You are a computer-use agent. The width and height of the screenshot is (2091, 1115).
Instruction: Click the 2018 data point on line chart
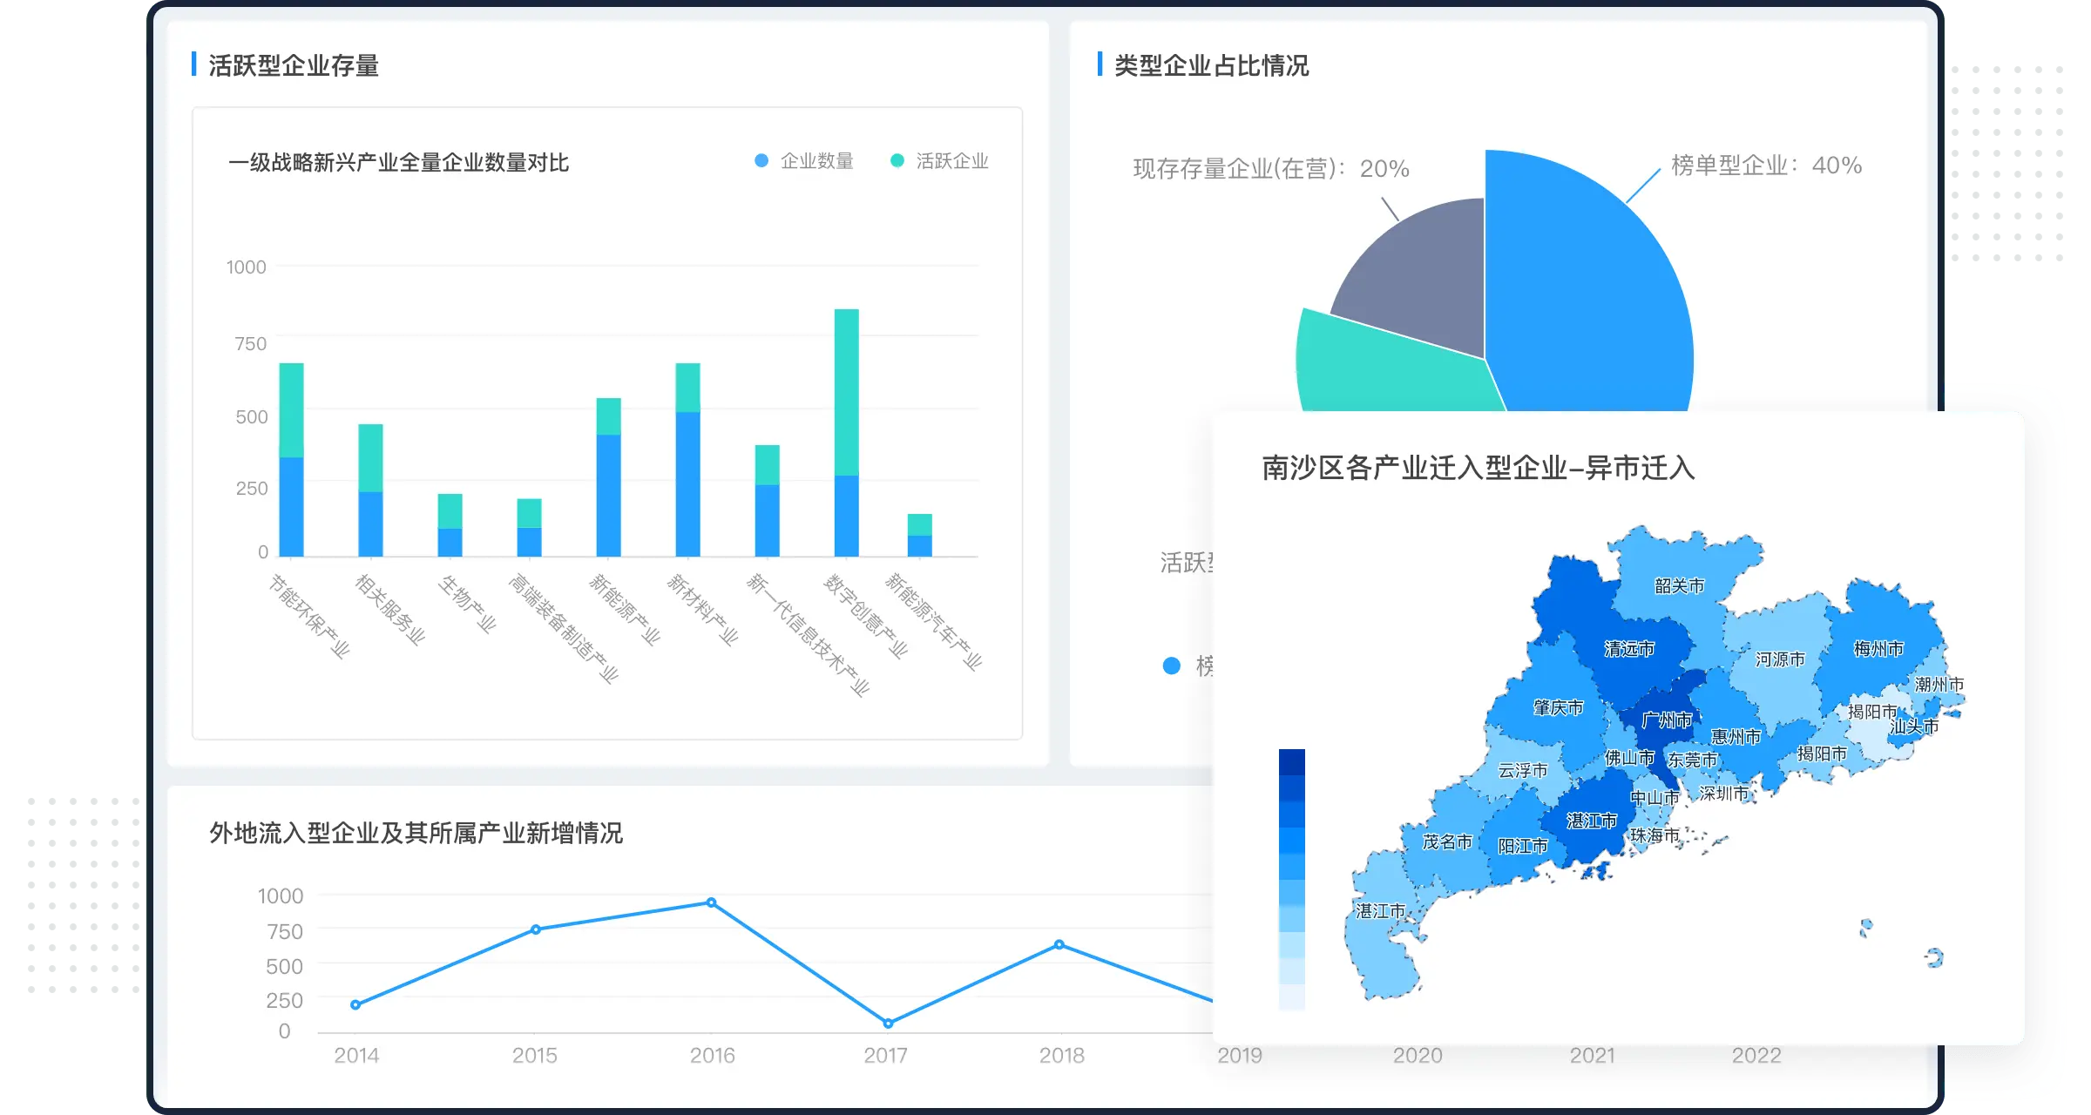[1059, 944]
